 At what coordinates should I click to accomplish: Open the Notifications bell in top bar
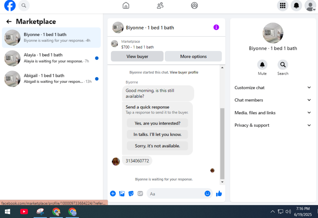point(297,5)
